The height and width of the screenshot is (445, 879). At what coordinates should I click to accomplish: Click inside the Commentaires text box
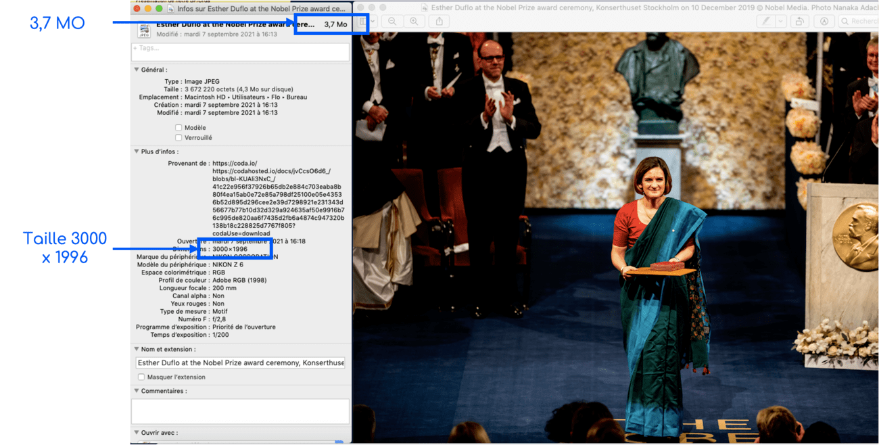click(x=240, y=411)
